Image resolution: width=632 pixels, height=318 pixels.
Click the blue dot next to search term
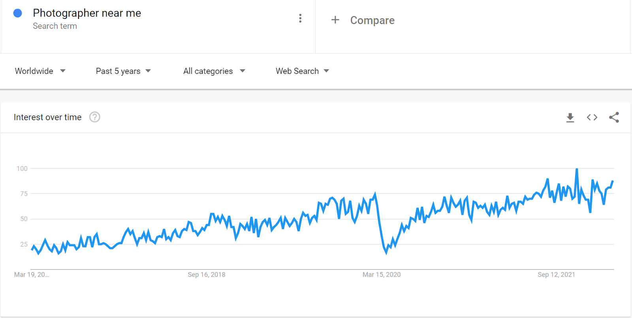coord(17,13)
